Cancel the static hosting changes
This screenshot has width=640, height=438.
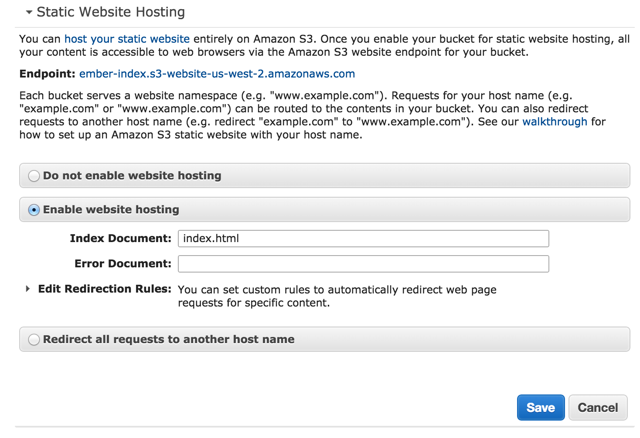click(598, 408)
